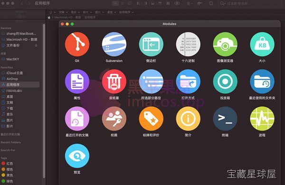Select Macintosh HD - 数据 in sidebar
Screen dimensions: 285x185
19,39
